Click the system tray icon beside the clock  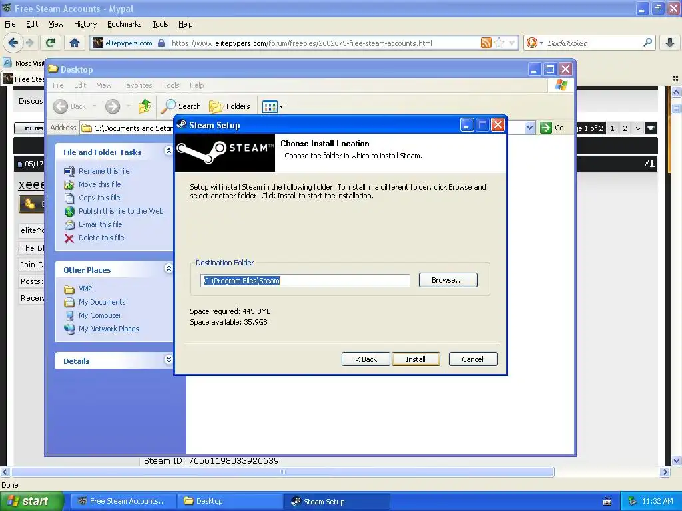pos(633,501)
